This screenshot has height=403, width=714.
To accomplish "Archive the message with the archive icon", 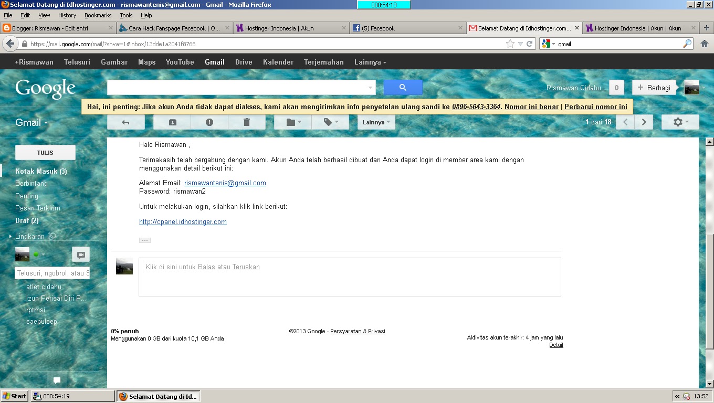I will tap(172, 122).
